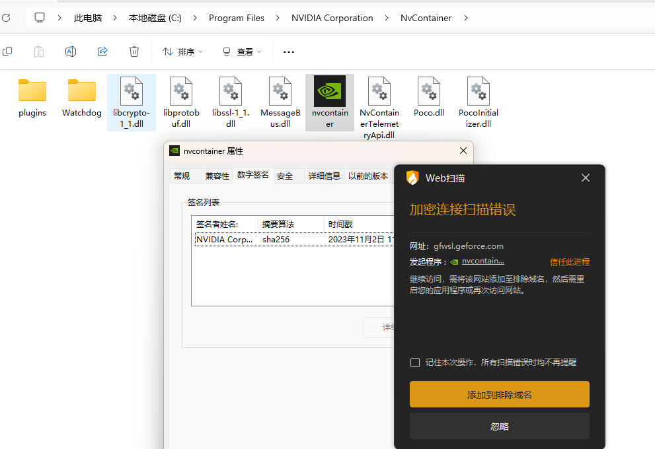Click the Web扫描 shield icon
The image size is (655, 449).
coord(412,178)
